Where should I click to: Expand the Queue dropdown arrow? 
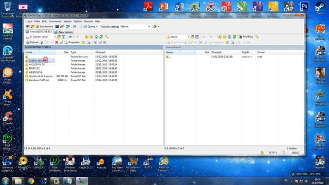point(97,27)
